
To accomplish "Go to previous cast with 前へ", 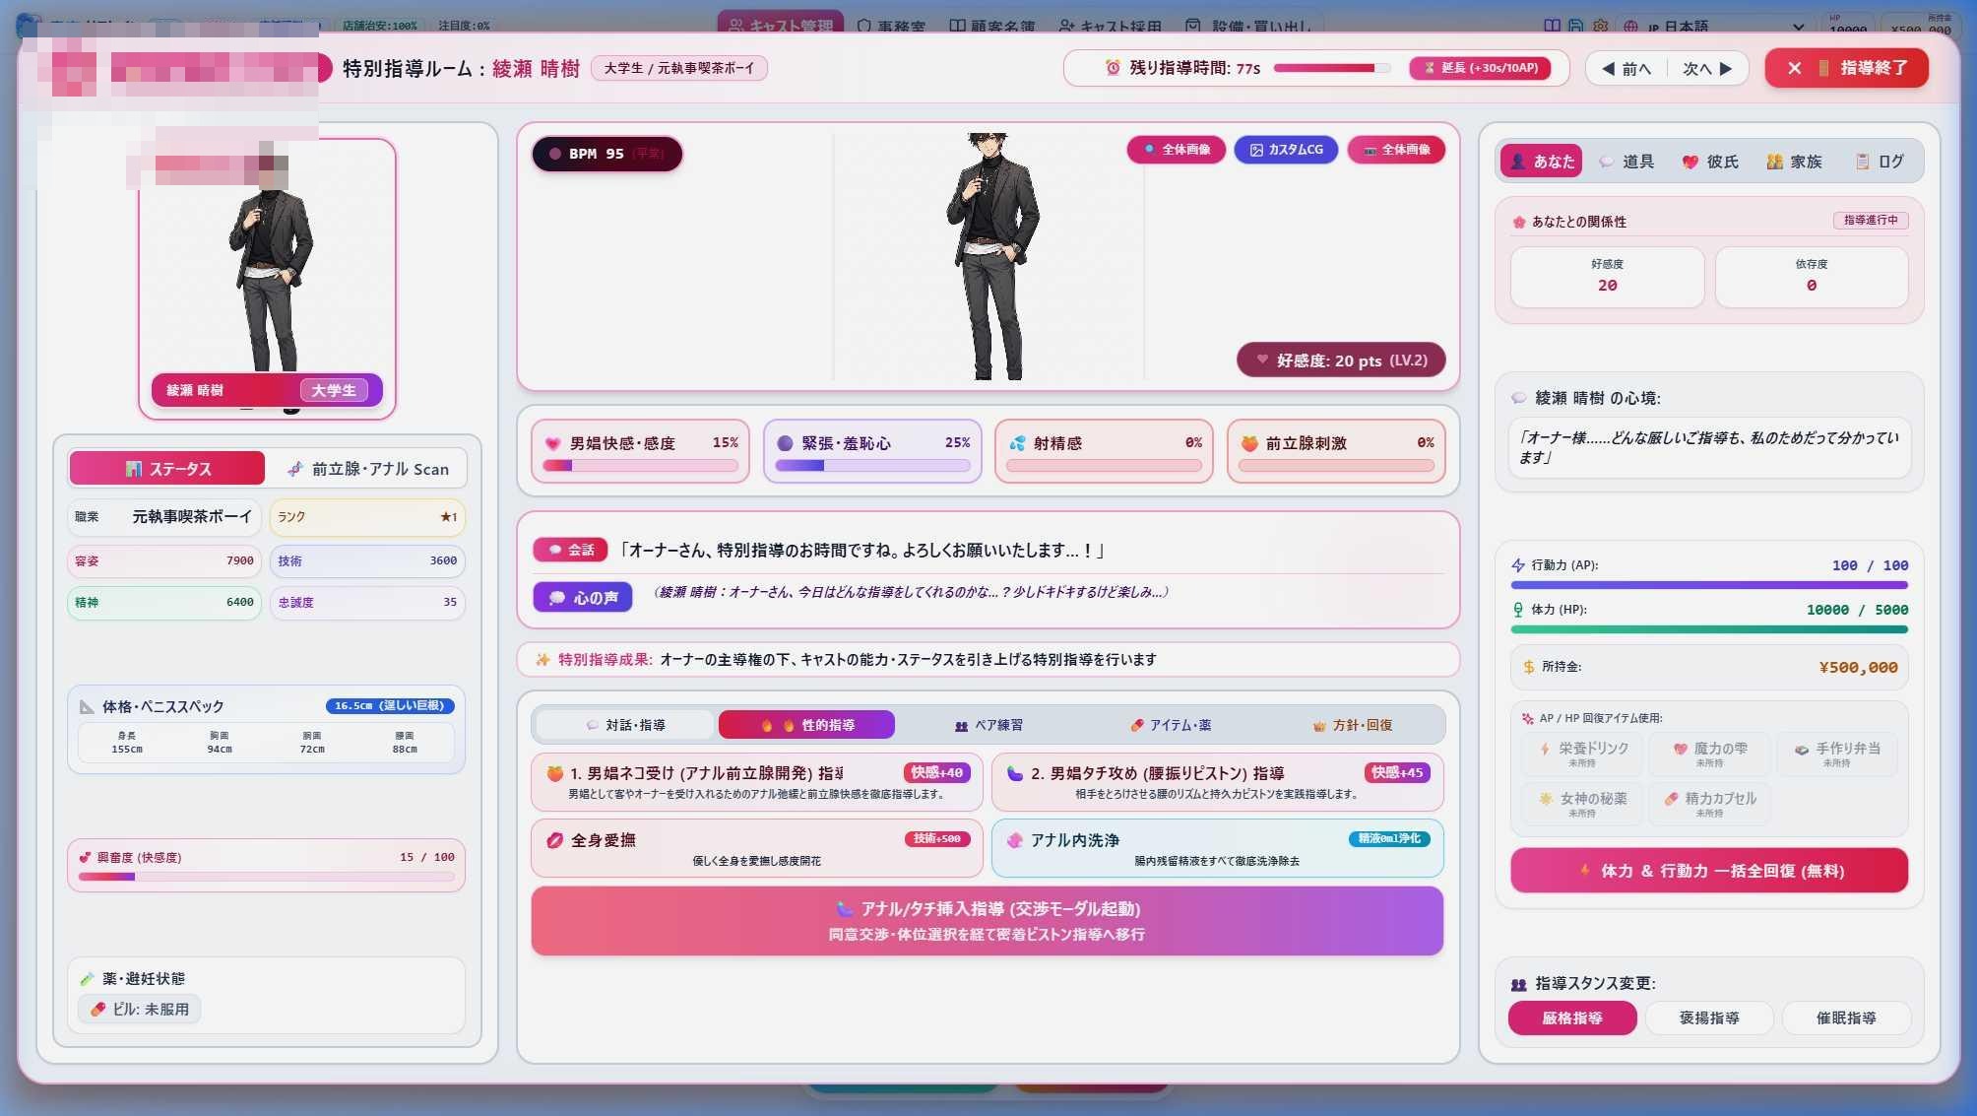I will click(1626, 68).
